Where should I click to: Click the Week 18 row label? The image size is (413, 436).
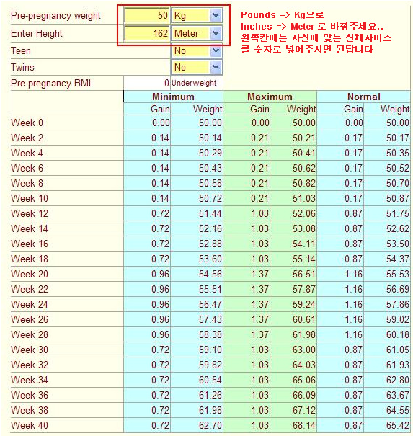click(x=30, y=259)
